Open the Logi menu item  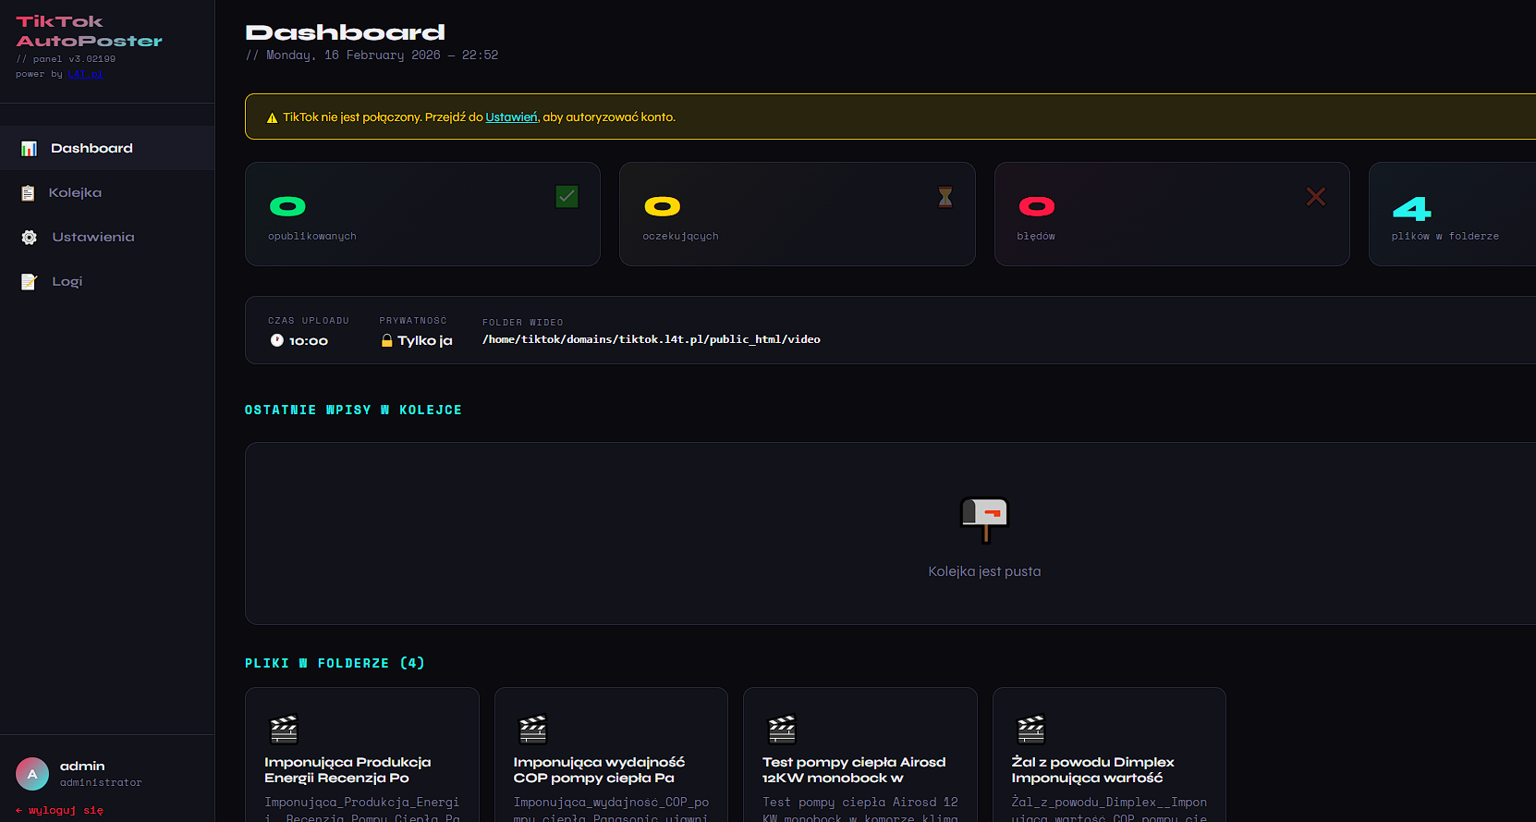click(x=67, y=282)
